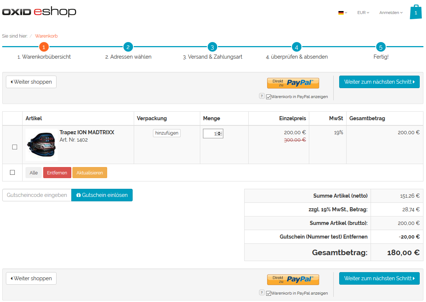This screenshot has width=426, height=302.
Task: Tick the Trapez ION MADTRIXX item checkbox
Action: point(15,147)
